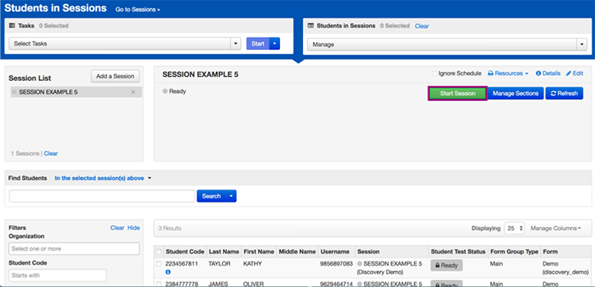The image size is (595, 287).
Task: Clear the Session List
Action: (x=51, y=154)
